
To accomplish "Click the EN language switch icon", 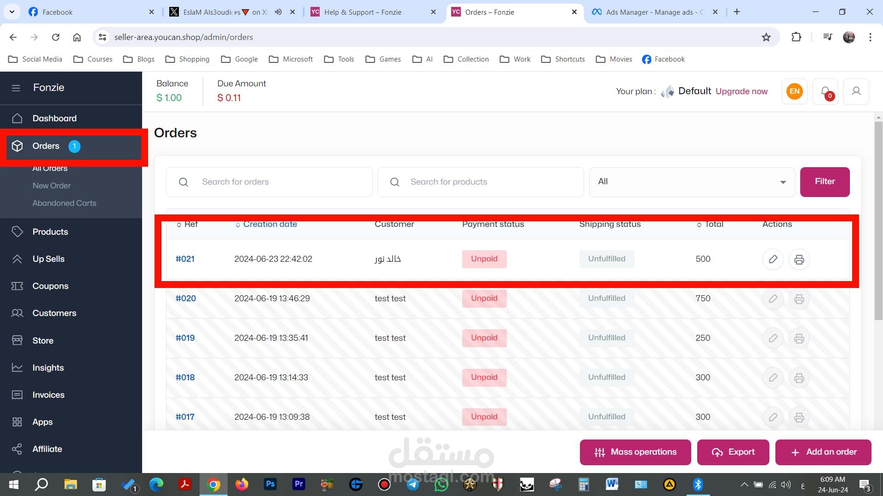I will pos(795,91).
